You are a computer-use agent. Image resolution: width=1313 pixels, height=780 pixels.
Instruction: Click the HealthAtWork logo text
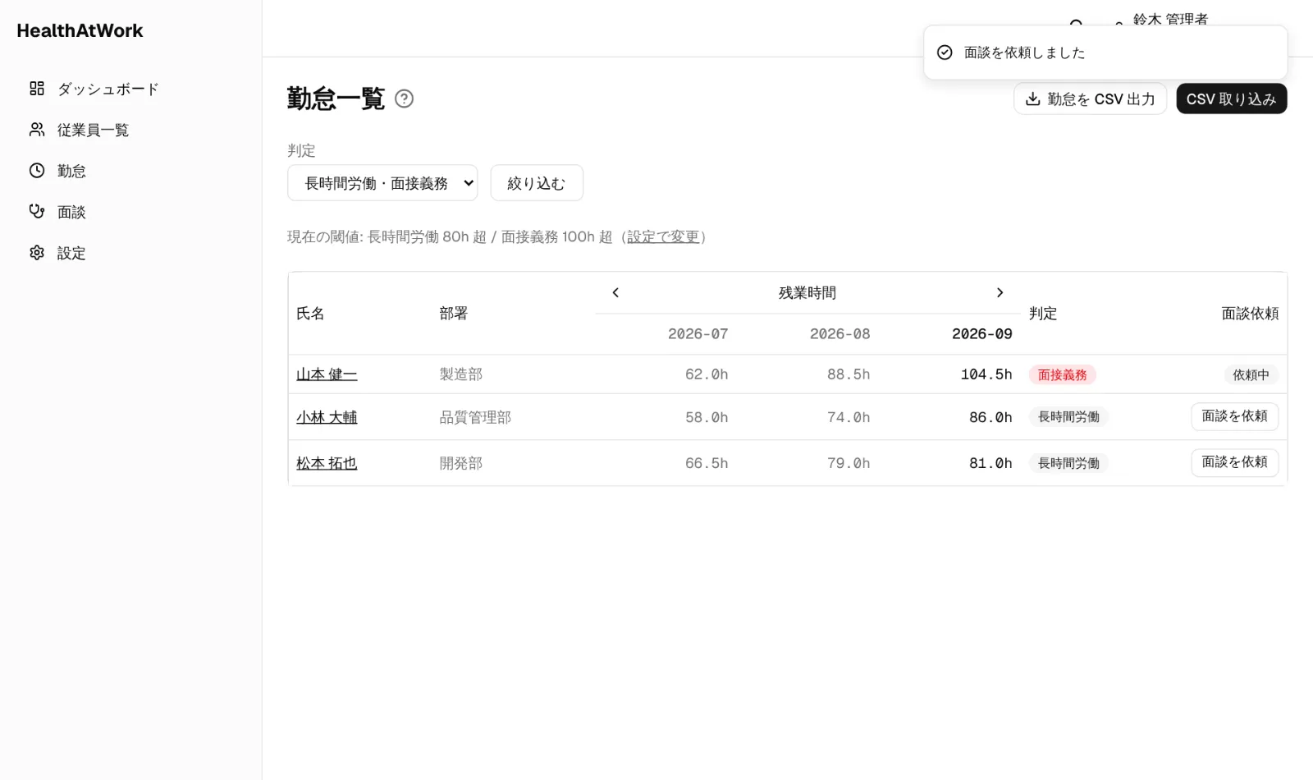[x=80, y=30]
